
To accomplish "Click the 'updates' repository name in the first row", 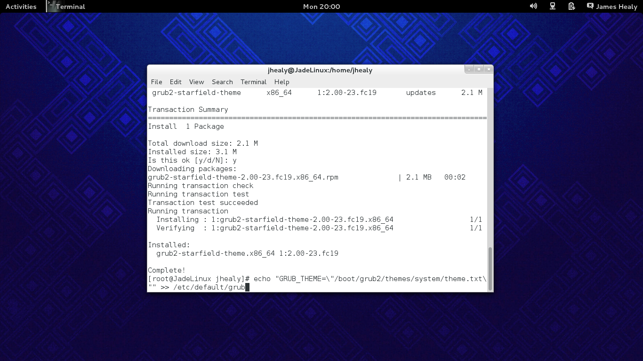I will pyautogui.click(x=421, y=93).
